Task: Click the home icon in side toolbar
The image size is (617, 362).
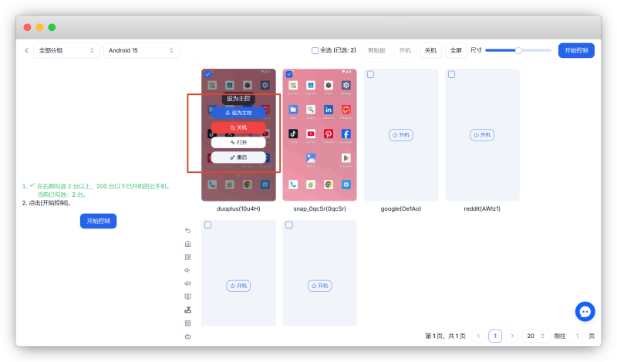Action: (187, 244)
